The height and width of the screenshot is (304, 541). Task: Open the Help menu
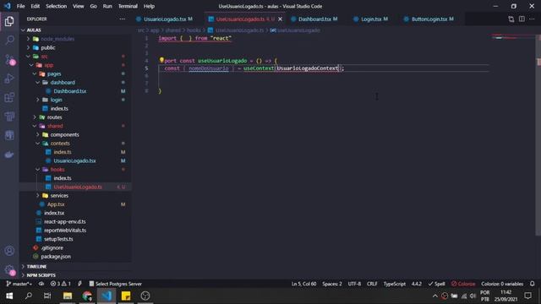(149, 6)
